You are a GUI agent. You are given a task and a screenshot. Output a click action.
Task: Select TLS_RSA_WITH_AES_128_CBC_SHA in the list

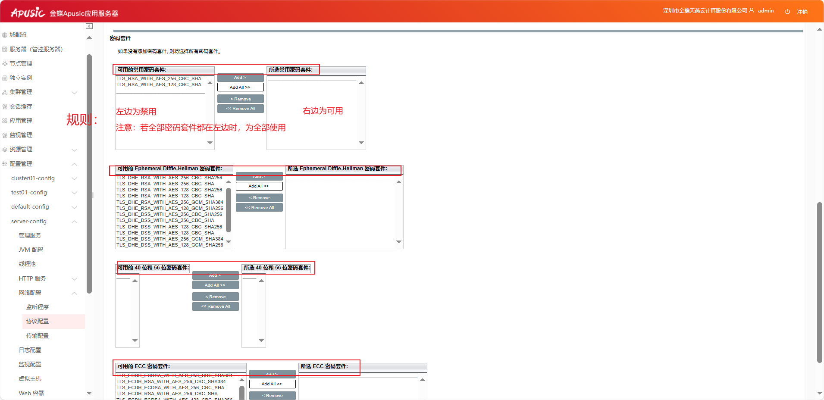(x=159, y=84)
